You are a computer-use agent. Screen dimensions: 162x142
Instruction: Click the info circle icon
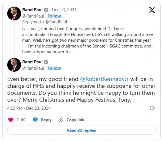coord(152,108)
